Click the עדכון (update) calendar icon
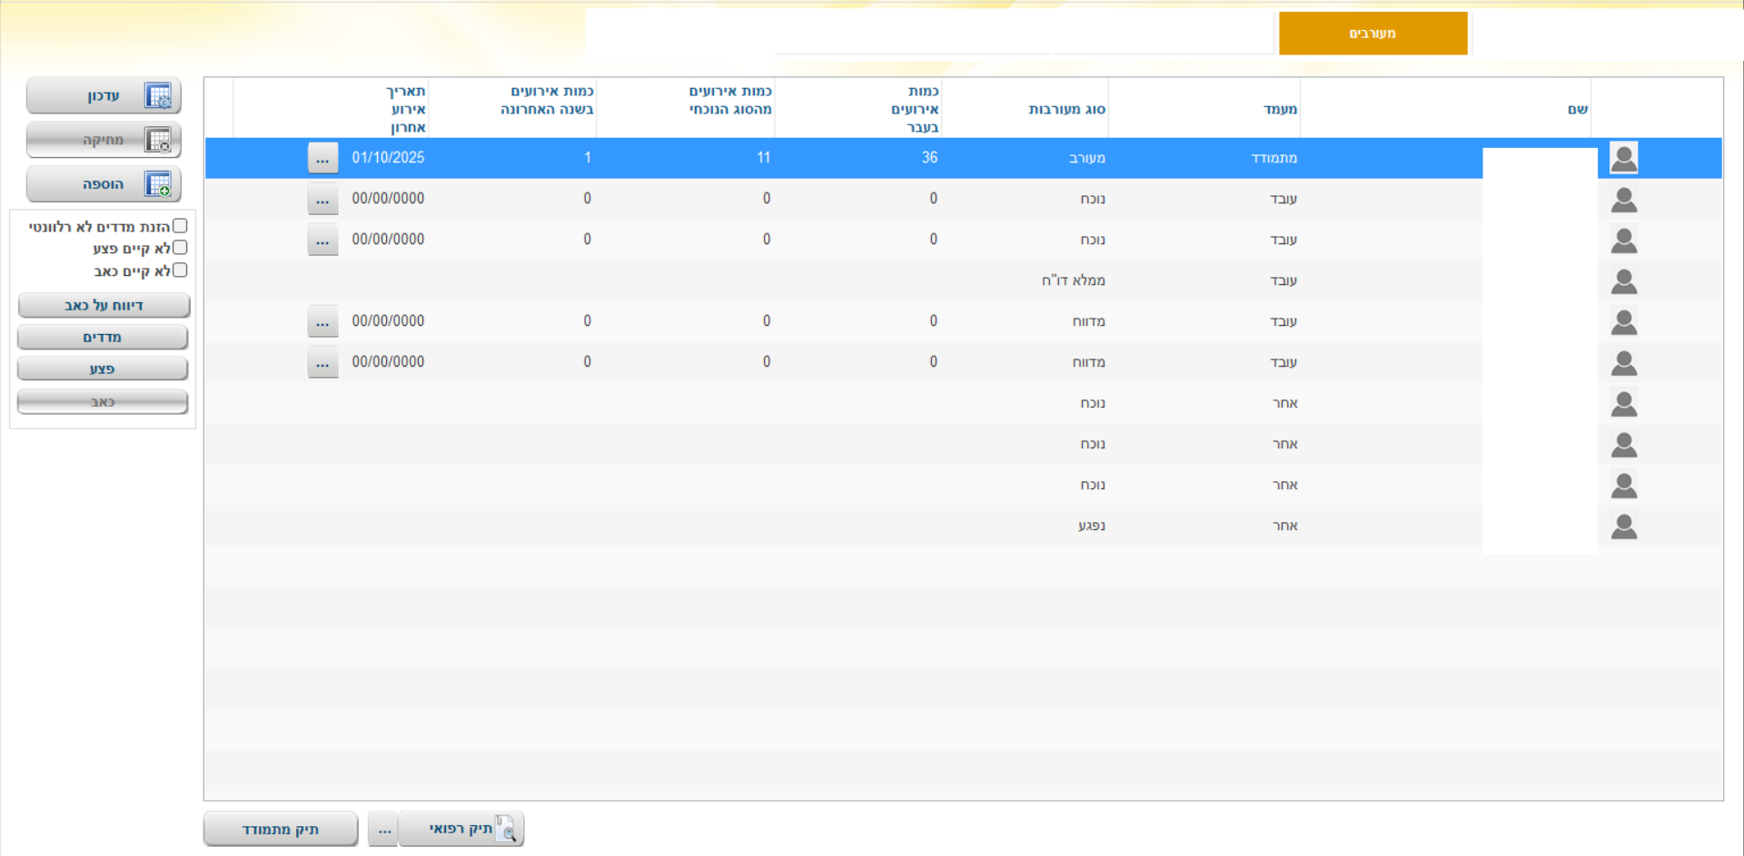The image size is (1744, 856). click(158, 96)
